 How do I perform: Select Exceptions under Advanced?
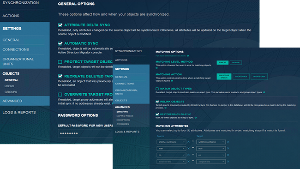pyautogui.click(x=123, y=120)
